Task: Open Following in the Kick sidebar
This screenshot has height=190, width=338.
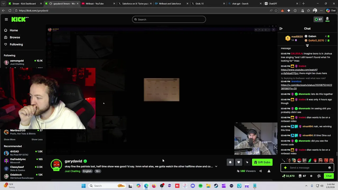Action: pos(13,44)
